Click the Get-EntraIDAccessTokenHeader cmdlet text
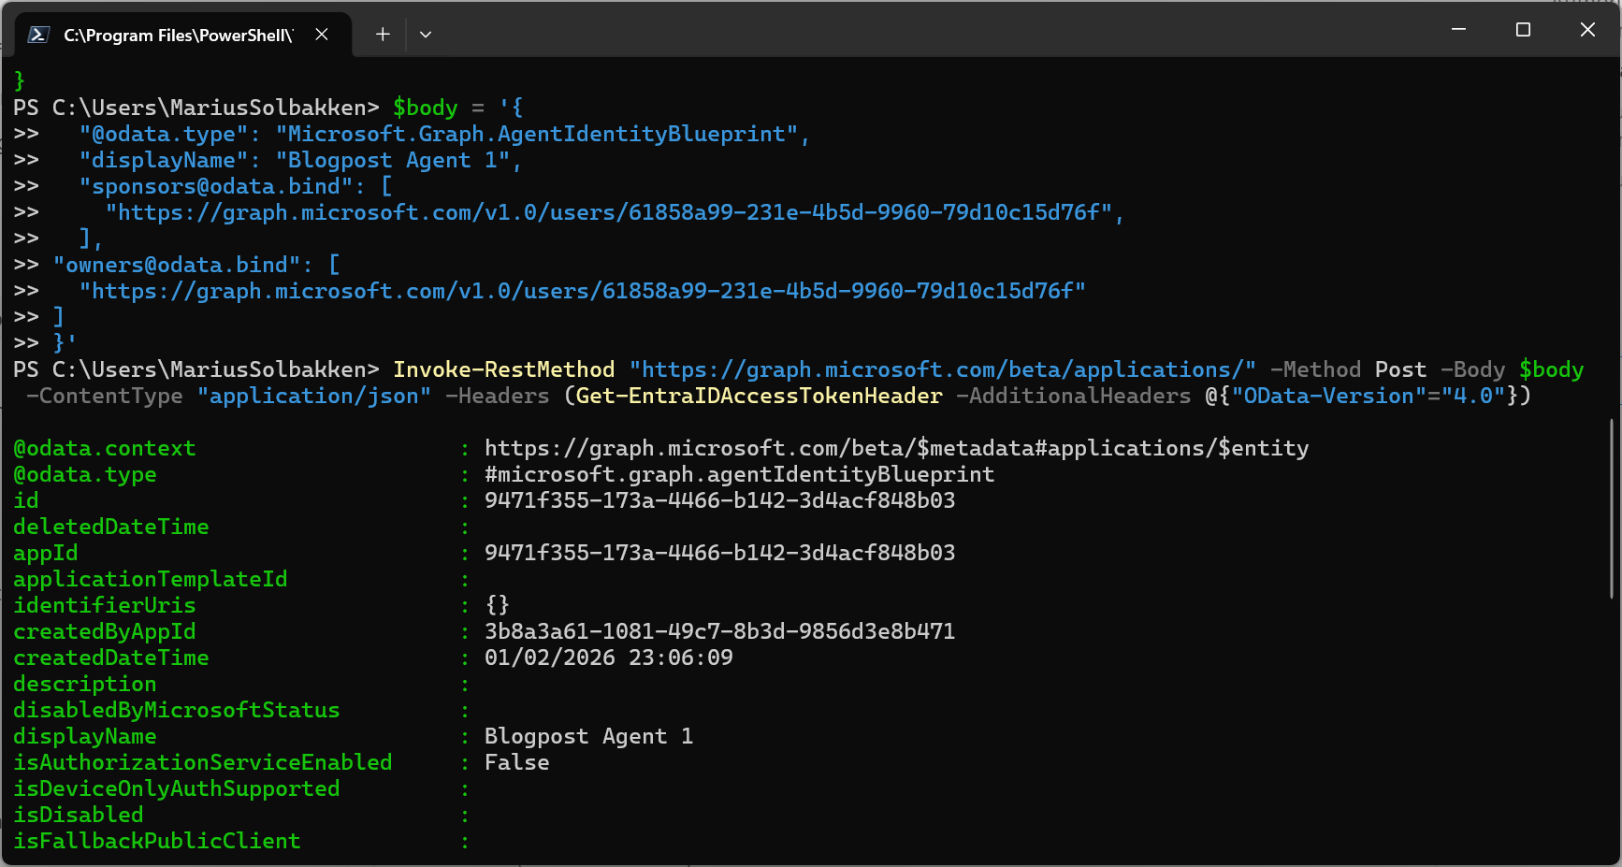Viewport: 1622px width, 867px height. click(x=759, y=397)
